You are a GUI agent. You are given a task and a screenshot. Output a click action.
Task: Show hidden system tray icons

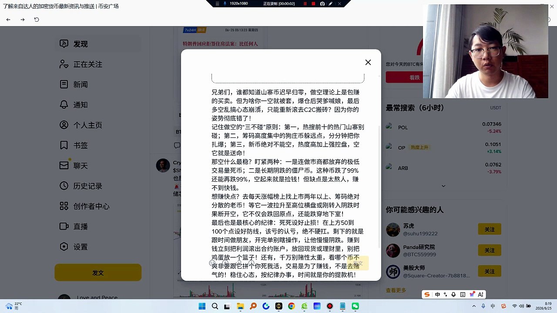[x=474, y=306]
